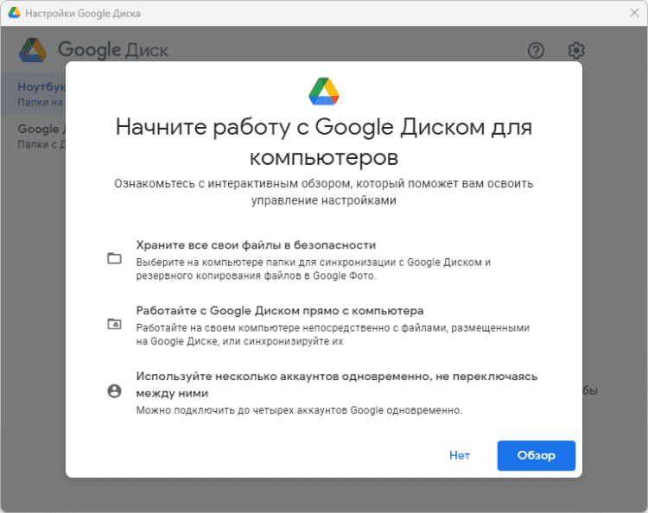Screen dimensions: 648x513
Task: Open the help question mark icon
Action: (x=536, y=50)
